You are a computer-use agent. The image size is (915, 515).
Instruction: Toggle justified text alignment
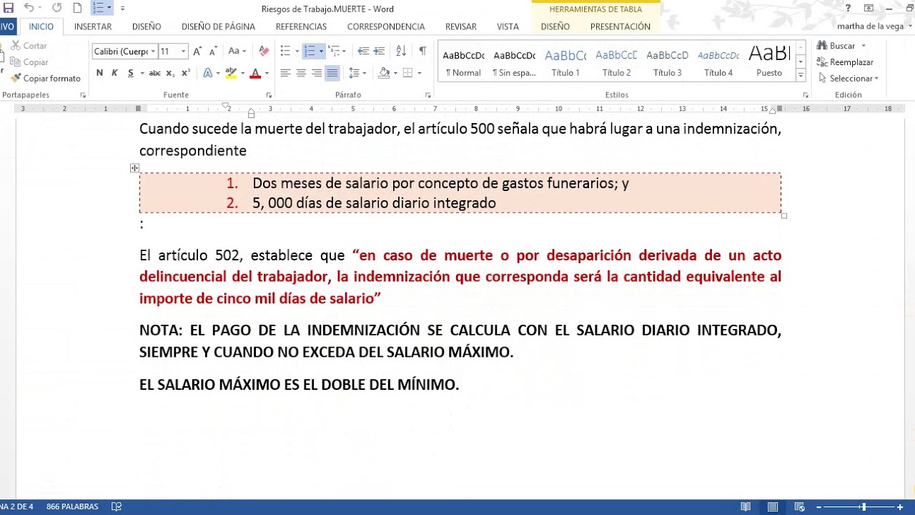[x=332, y=73]
